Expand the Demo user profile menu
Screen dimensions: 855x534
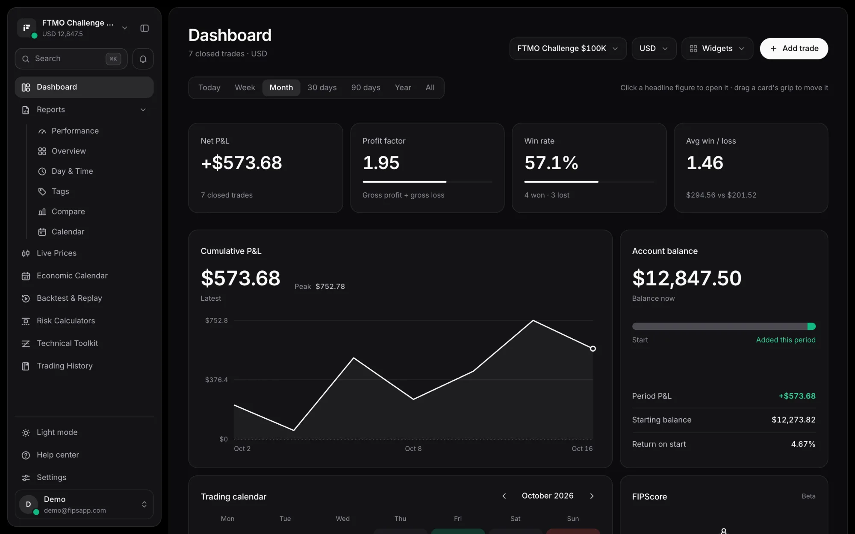click(x=84, y=505)
